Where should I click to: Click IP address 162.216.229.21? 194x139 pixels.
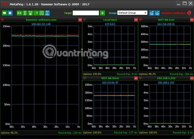pyautogui.click(x=166, y=24)
